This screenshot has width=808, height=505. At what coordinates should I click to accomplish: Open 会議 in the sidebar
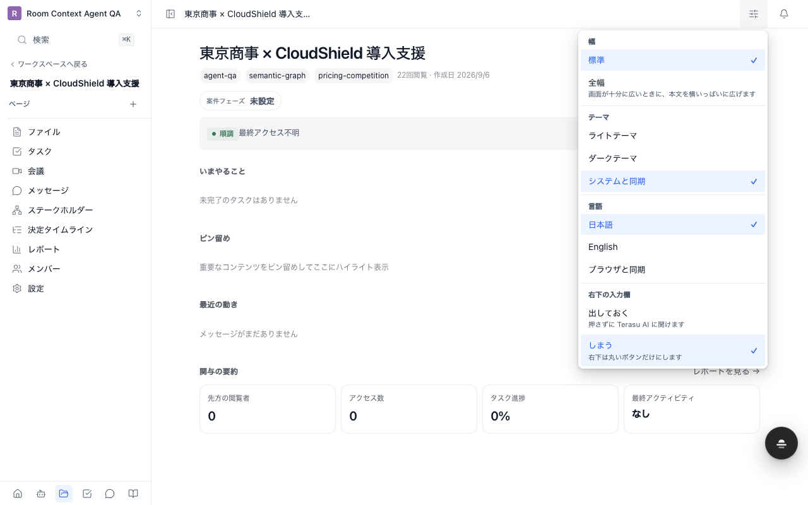(x=76, y=171)
